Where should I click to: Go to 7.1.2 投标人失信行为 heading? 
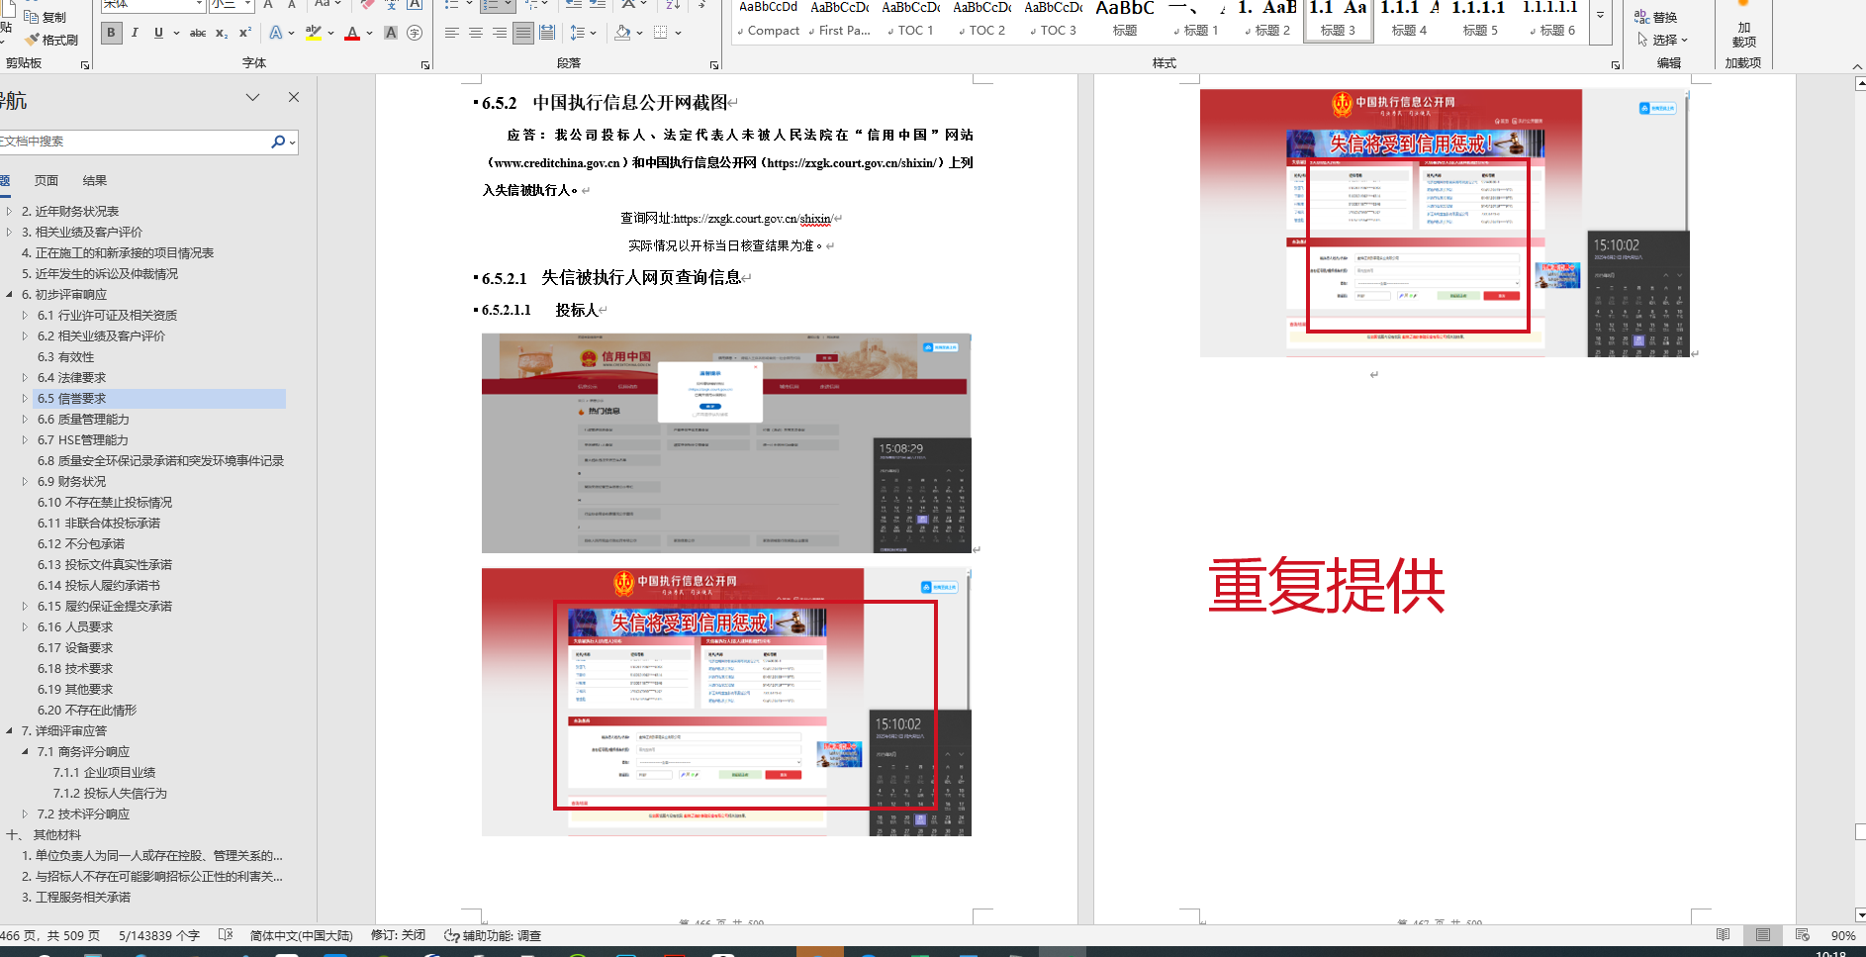tap(110, 794)
